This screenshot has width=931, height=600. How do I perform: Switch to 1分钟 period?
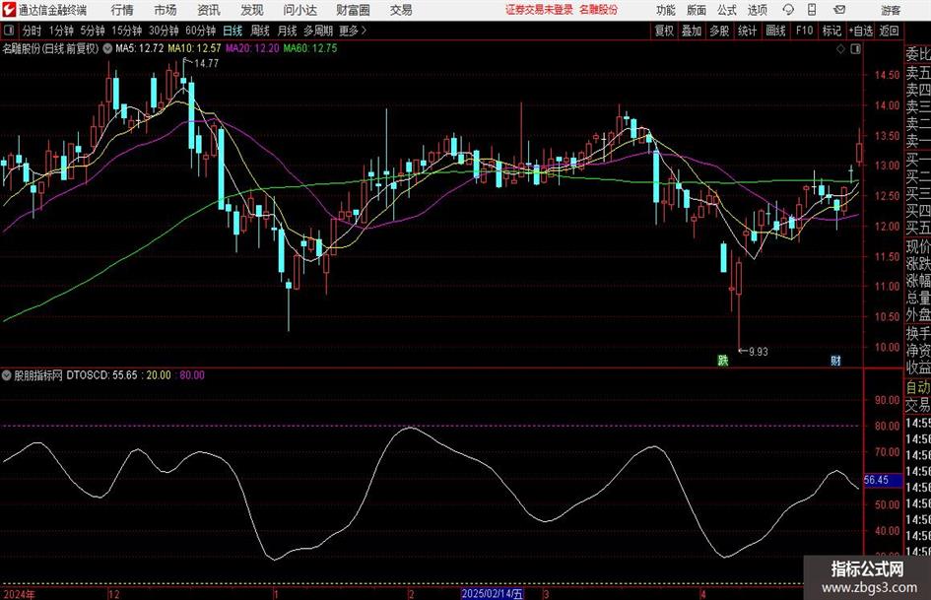tap(60, 31)
